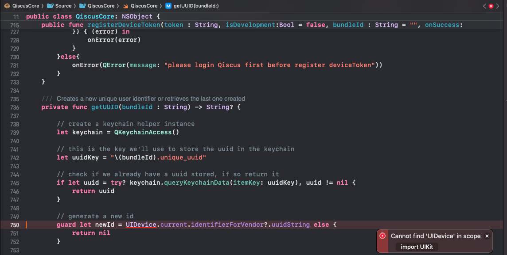
Task: Click the QiscusCore package icon in breadcrumb
Action: 7,6
